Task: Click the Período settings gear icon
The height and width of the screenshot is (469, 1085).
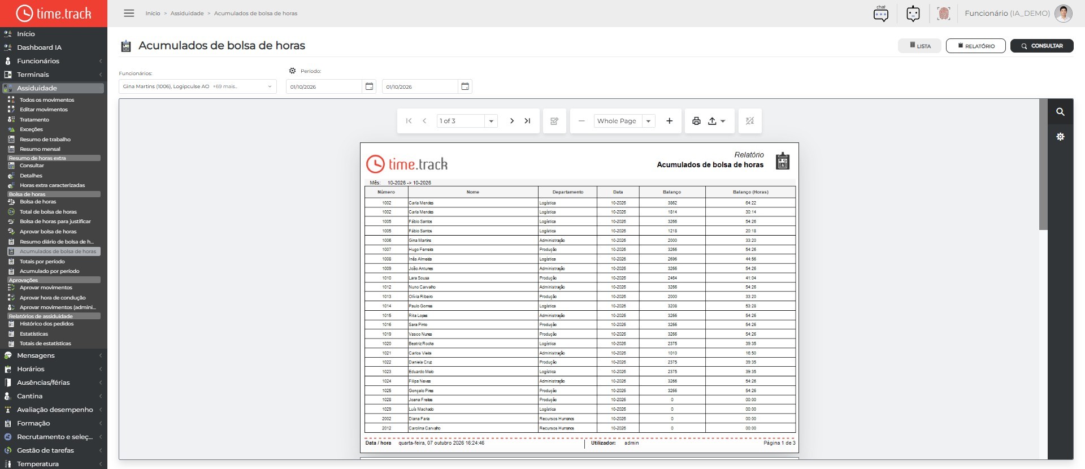Action: point(292,71)
